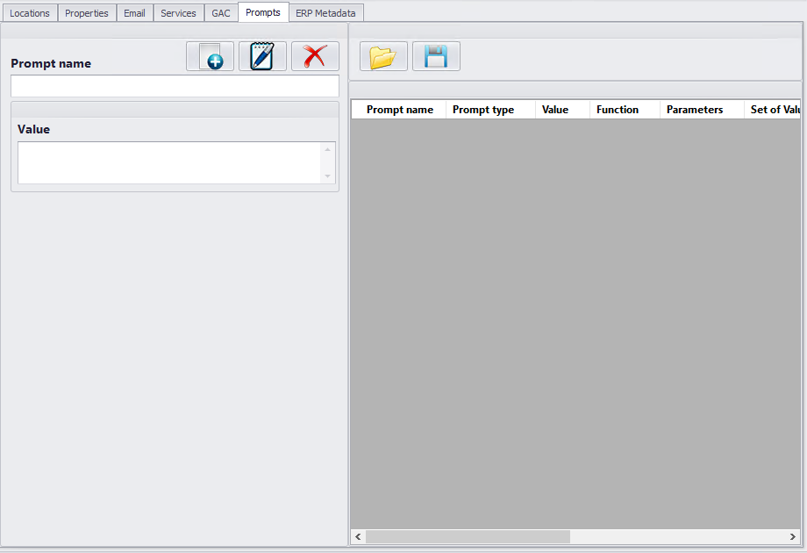Switch to the Locations tab
The width and height of the screenshot is (807, 553).
tap(30, 13)
